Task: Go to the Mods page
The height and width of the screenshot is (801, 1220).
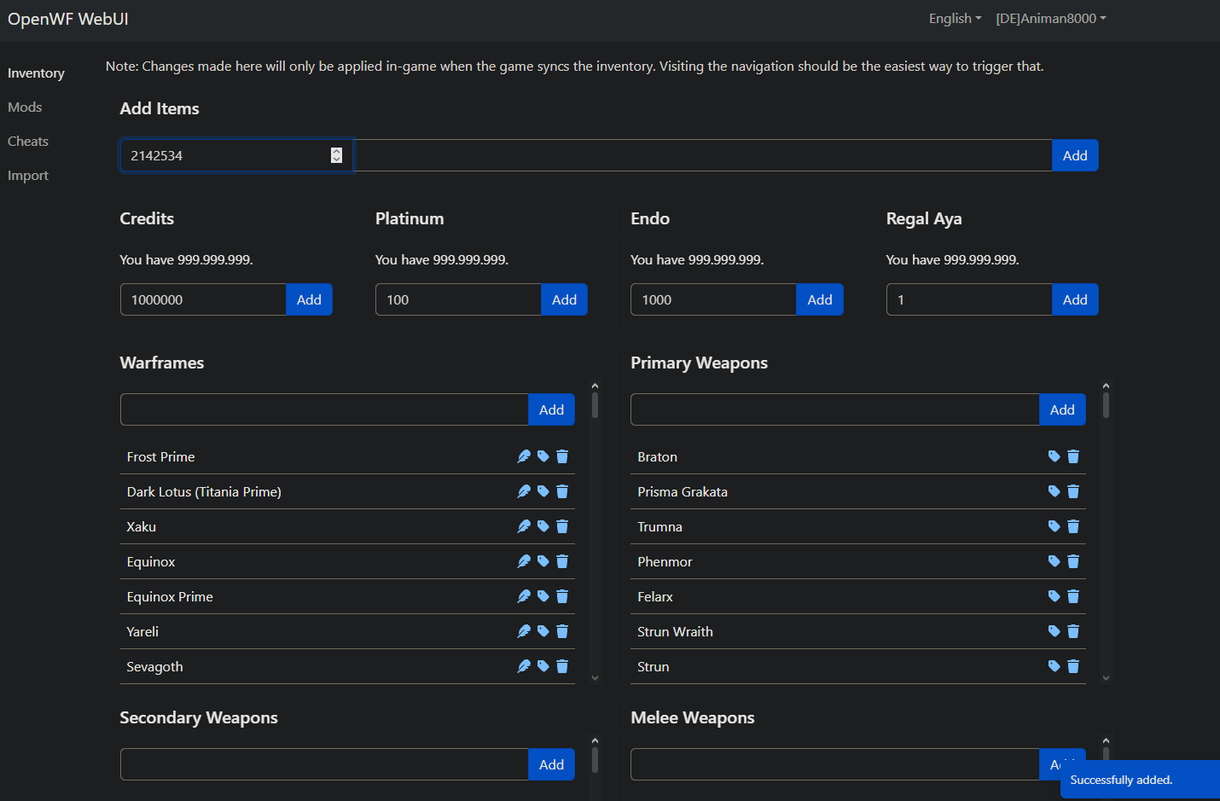Action: pyautogui.click(x=25, y=107)
